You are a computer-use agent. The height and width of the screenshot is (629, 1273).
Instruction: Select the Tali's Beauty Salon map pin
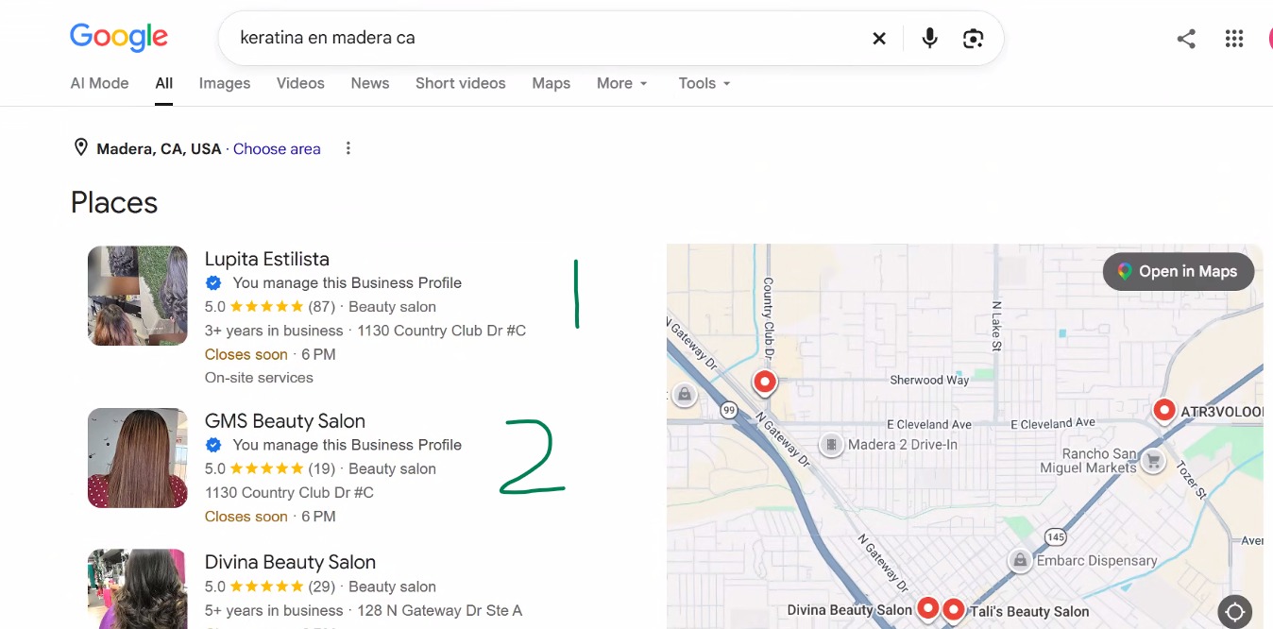pyautogui.click(x=953, y=609)
